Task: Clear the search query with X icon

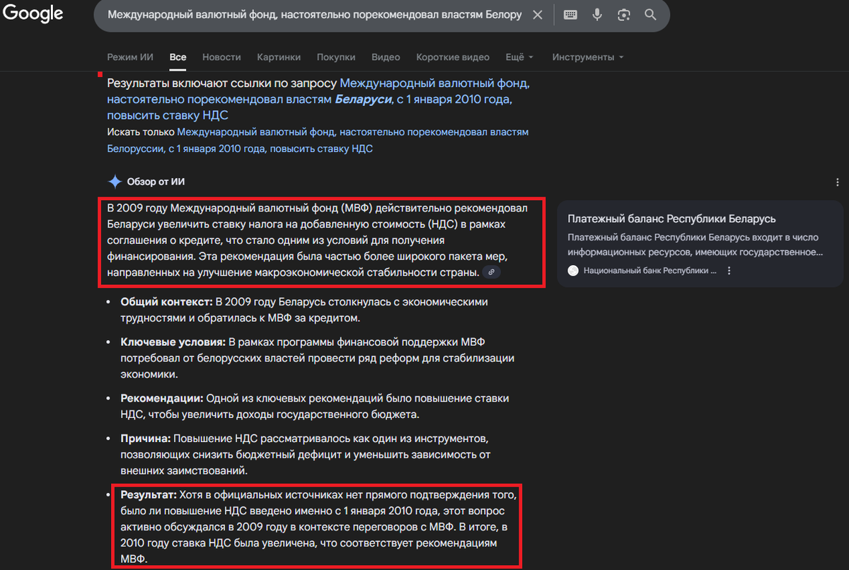Action: pos(538,15)
